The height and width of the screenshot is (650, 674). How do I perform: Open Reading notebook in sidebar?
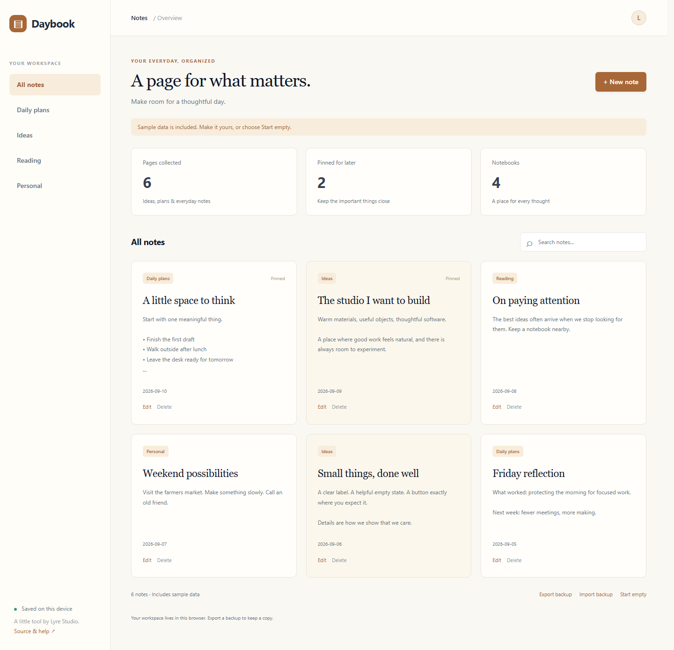tap(55, 160)
